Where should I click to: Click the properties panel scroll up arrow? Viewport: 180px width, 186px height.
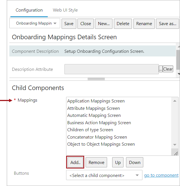tap(179, 47)
